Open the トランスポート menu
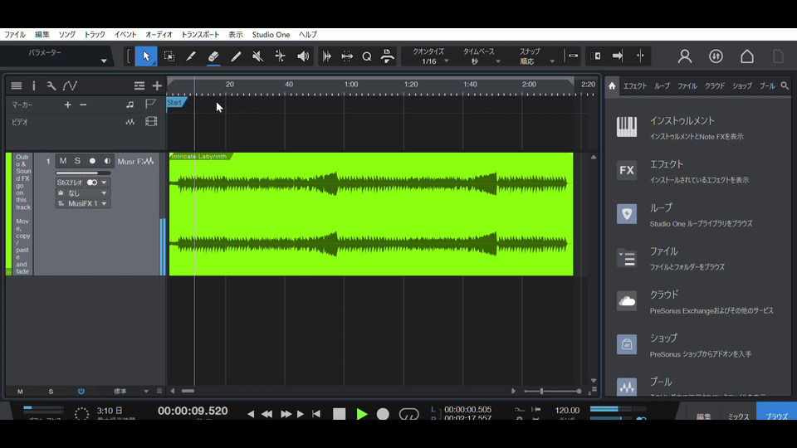This screenshot has width=797, height=448. tap(200, 35)
